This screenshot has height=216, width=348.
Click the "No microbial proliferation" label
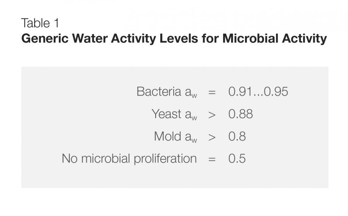click(x=129, y=159)
